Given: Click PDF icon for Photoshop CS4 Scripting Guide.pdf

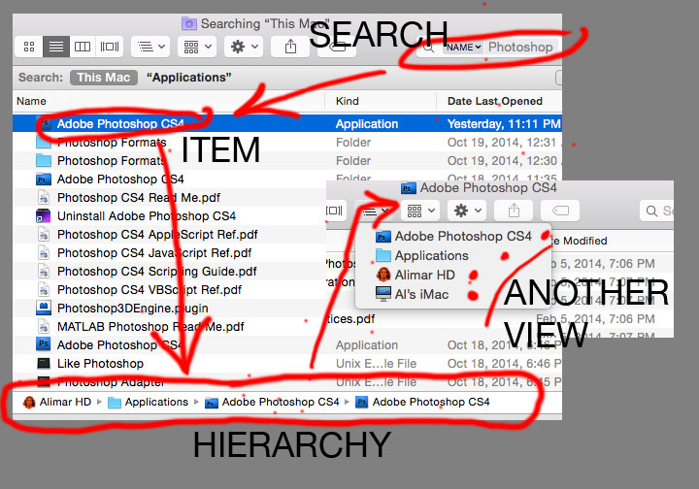Looking at the screenshot, I should [x=44, y=272].
